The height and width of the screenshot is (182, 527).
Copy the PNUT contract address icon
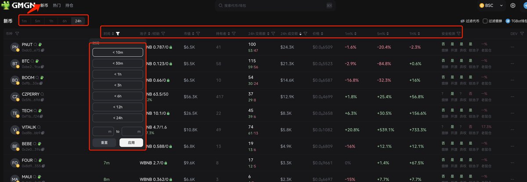click(x=43, y=50)
